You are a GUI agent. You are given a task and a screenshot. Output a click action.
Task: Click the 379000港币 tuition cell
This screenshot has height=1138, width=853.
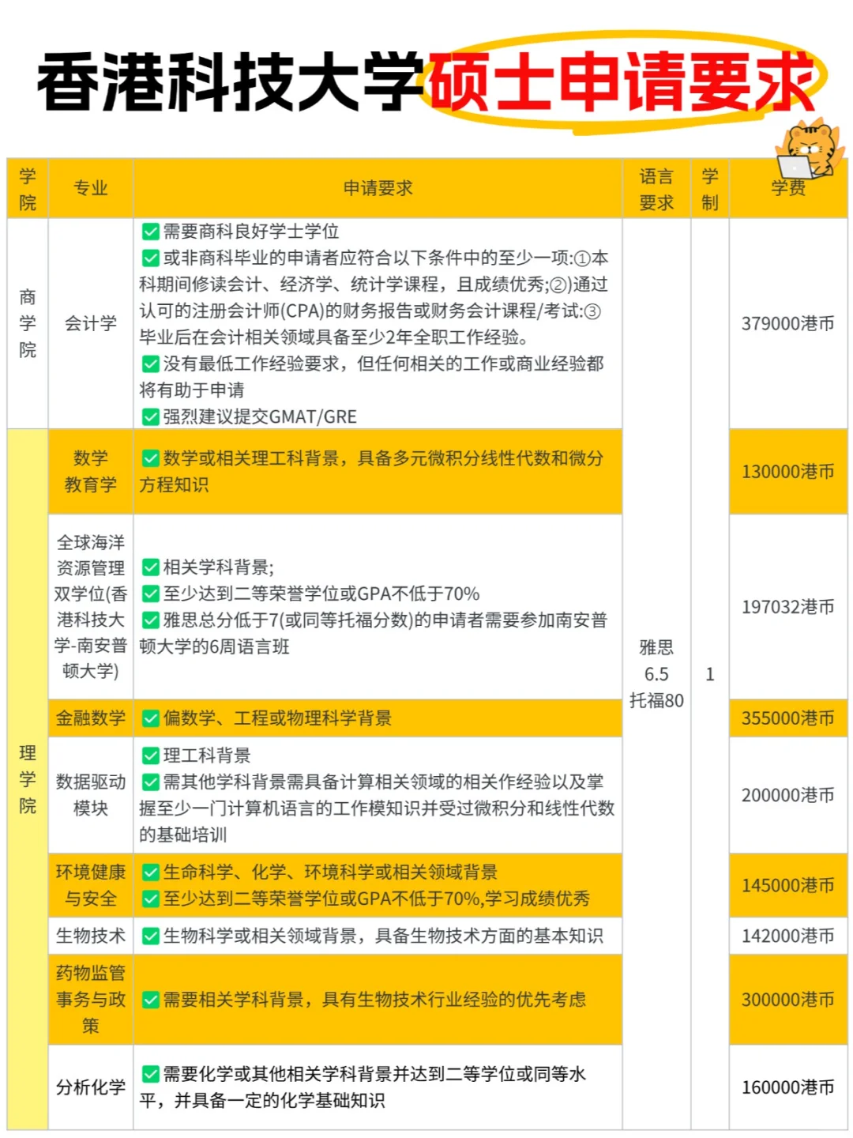787,323
